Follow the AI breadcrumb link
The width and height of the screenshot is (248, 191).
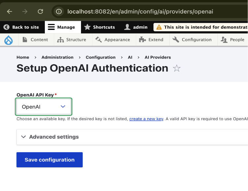130,57
